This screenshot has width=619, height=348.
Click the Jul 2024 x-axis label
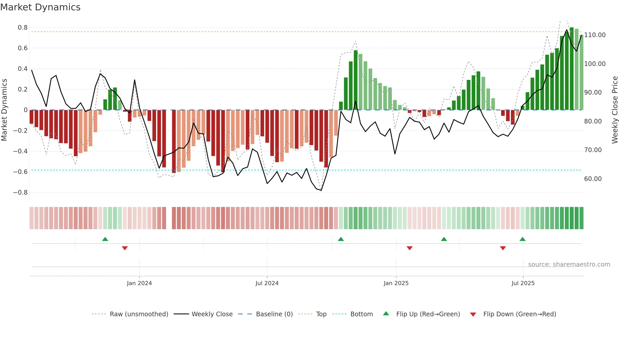[x=267, y=283]
